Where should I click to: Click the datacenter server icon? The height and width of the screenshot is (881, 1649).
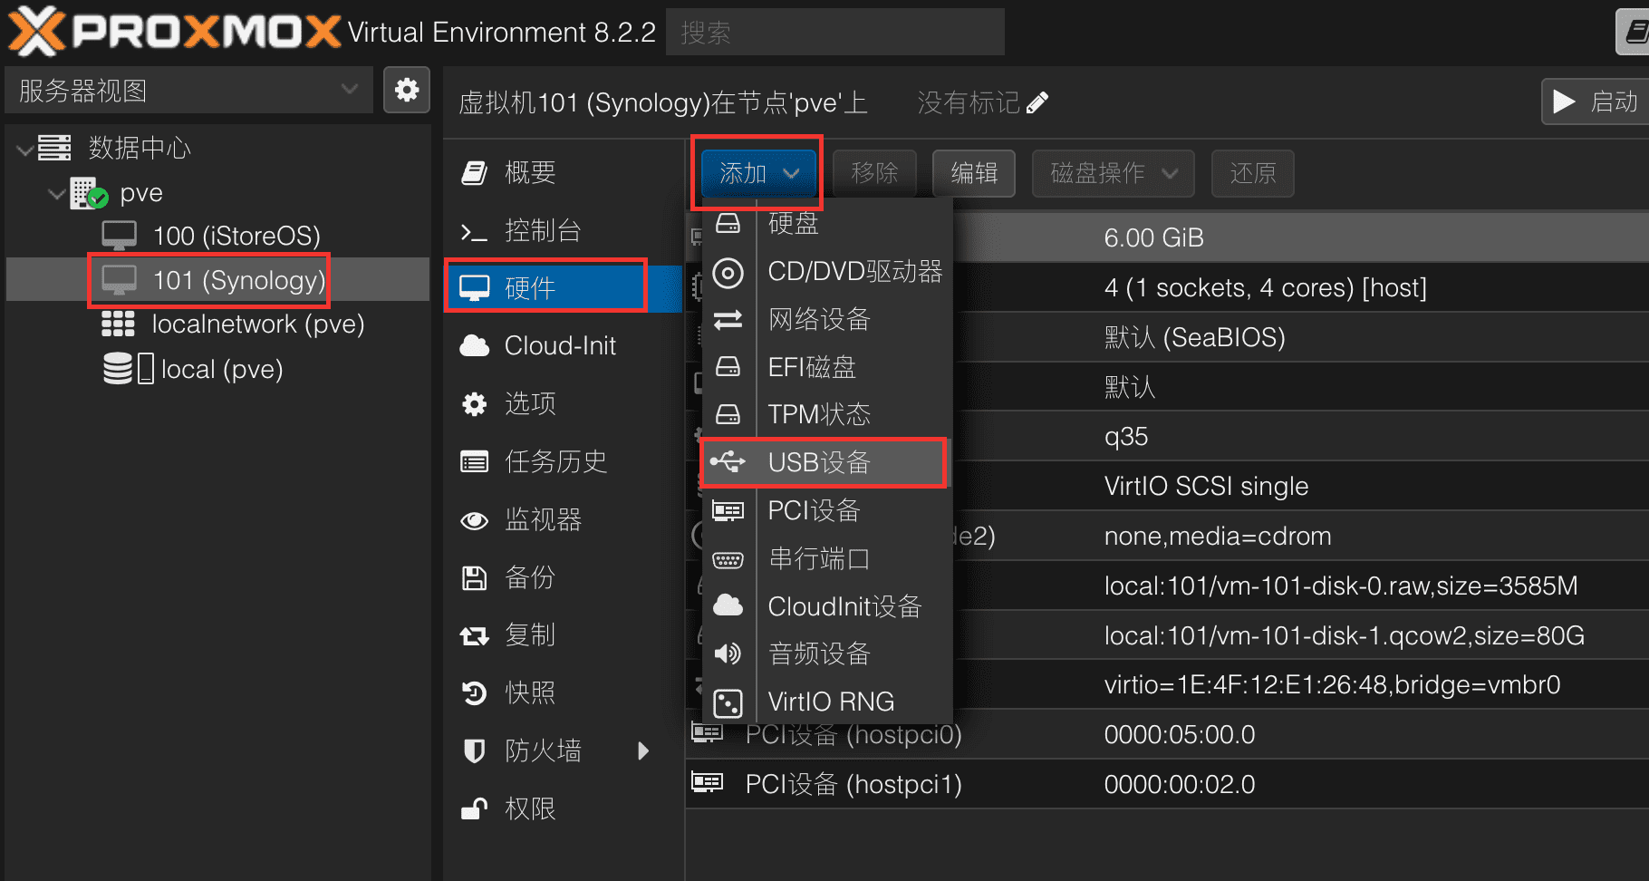click(54, 148)
